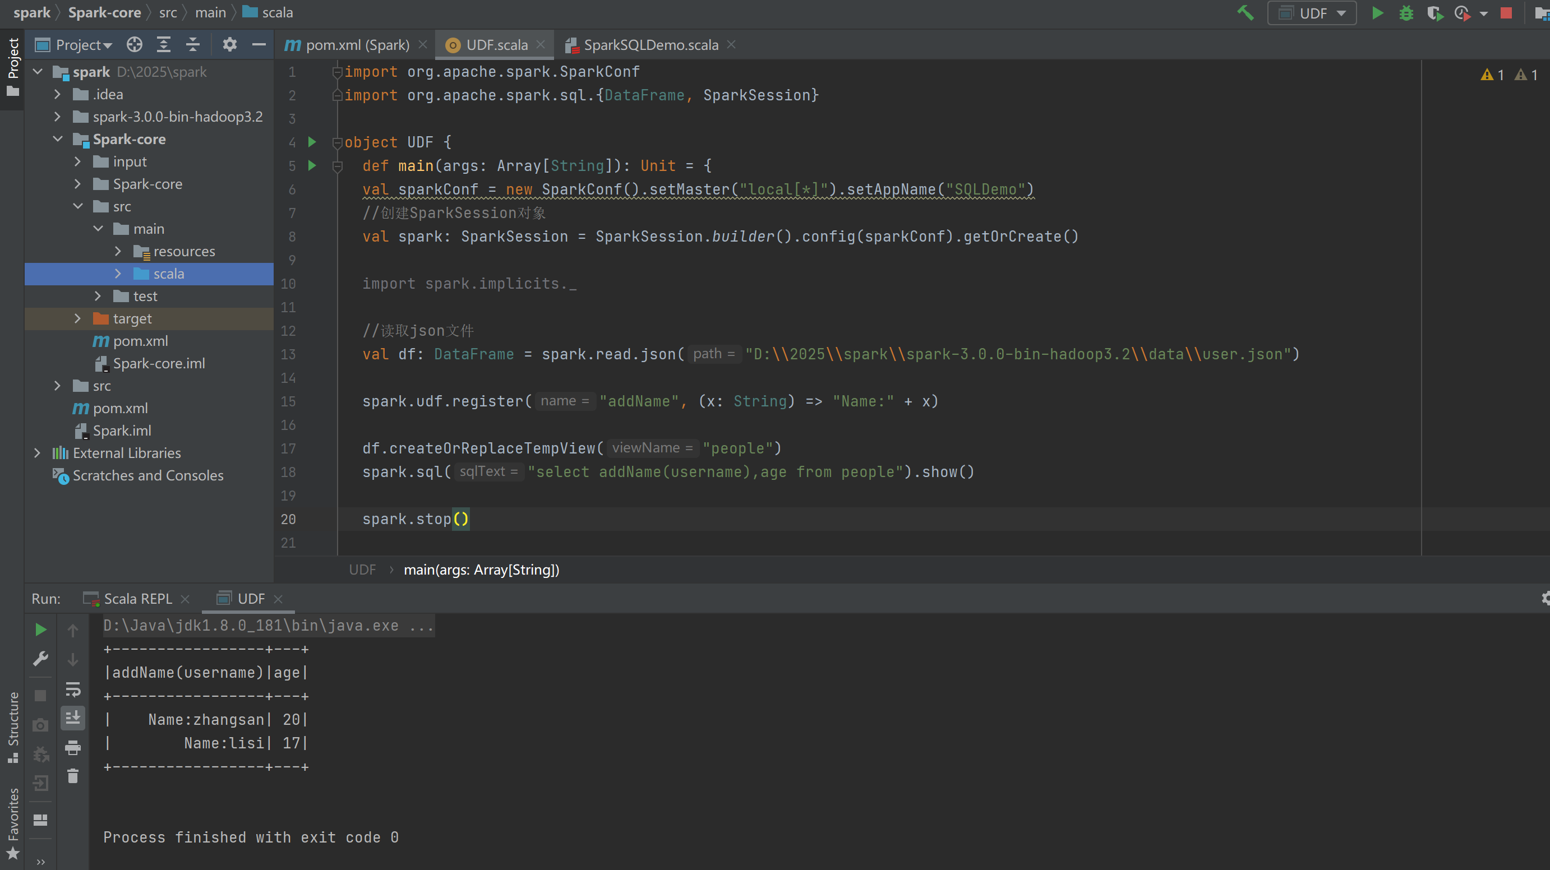Image resolution: width=1550 pixels, height=870 pixels.
Task: Expand the target folder
Action: pos(77,318)
